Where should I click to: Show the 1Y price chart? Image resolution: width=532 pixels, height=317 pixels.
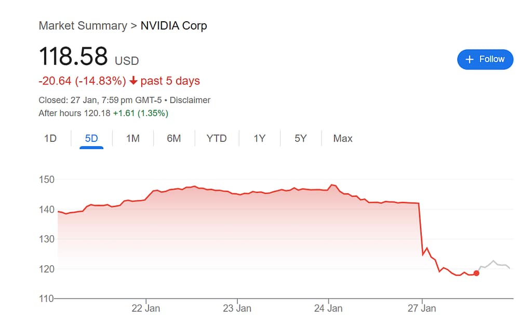pos(259,138)
